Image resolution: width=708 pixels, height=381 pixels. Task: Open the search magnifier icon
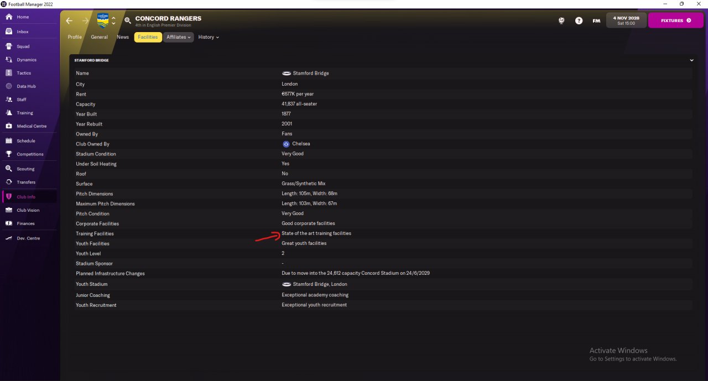coord(128,20)
